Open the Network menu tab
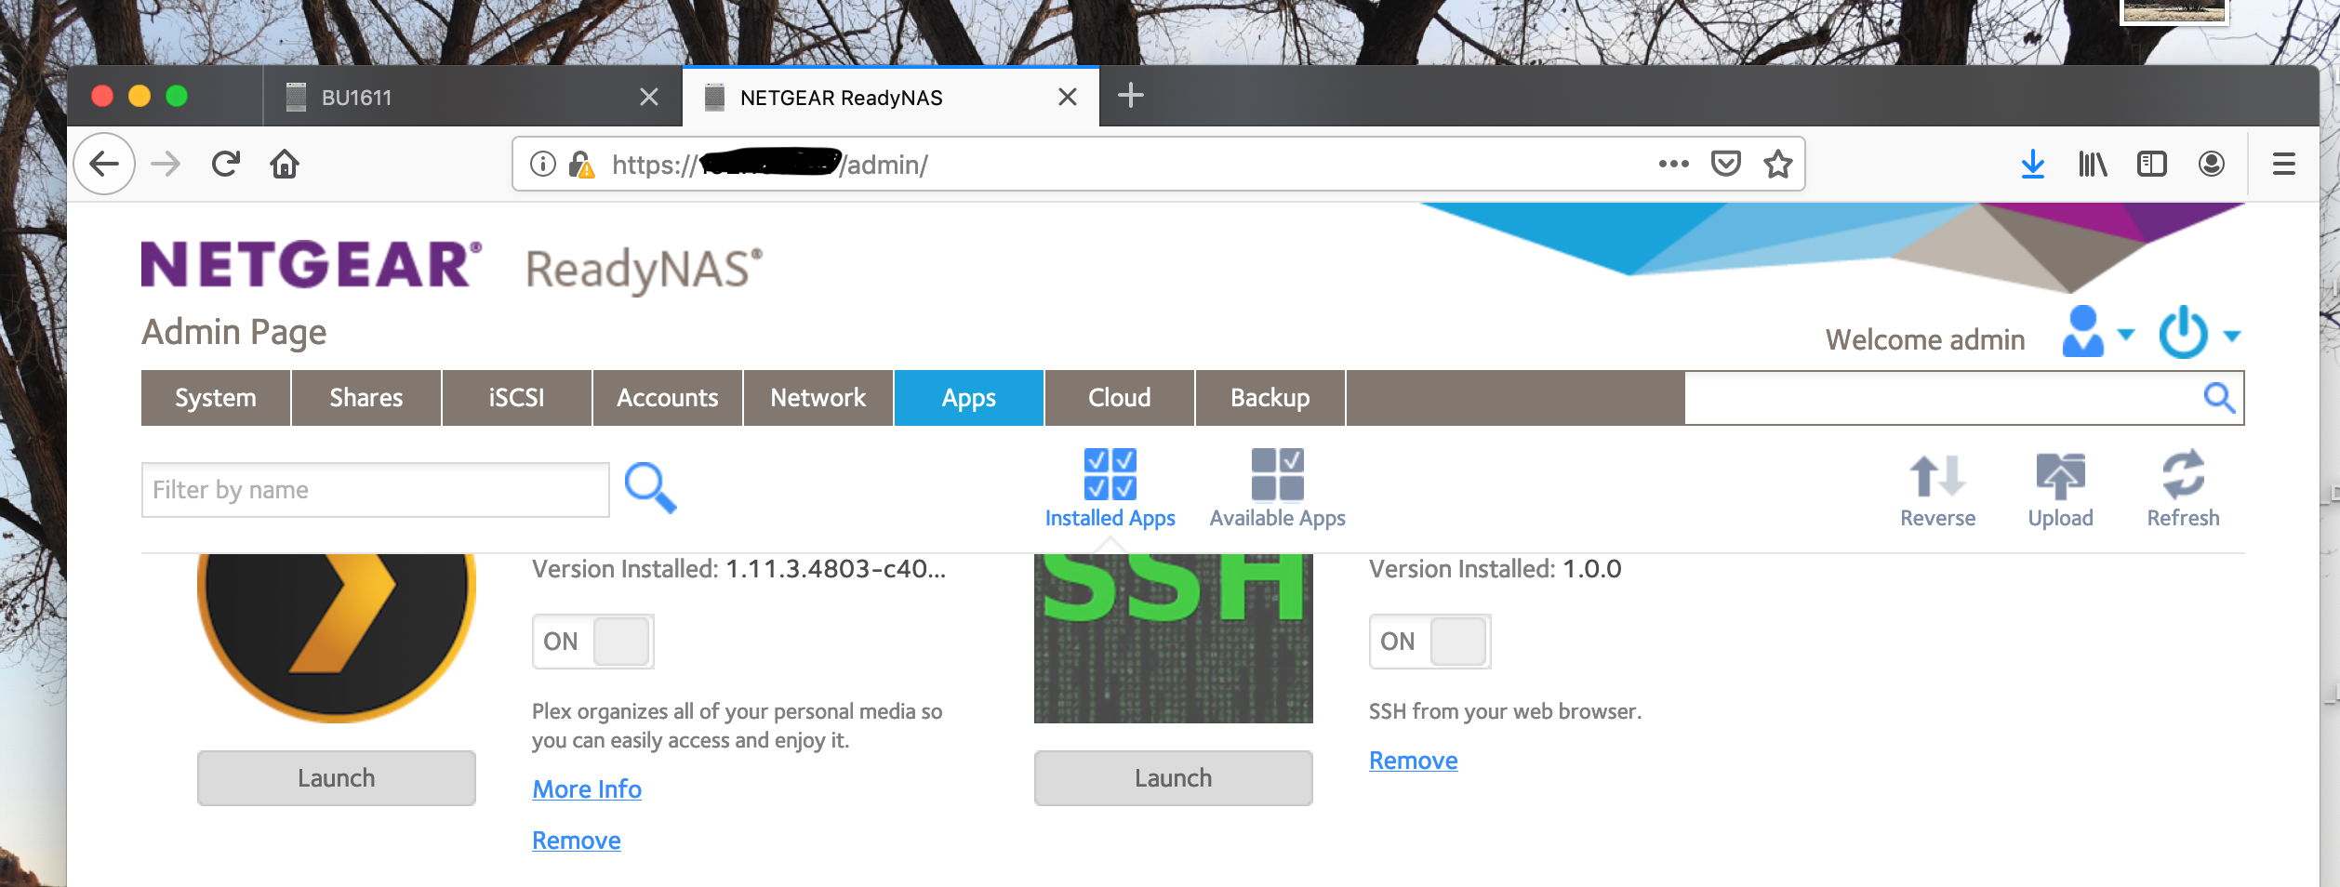This screenshot has width=2340, height=887. (818, 398)
